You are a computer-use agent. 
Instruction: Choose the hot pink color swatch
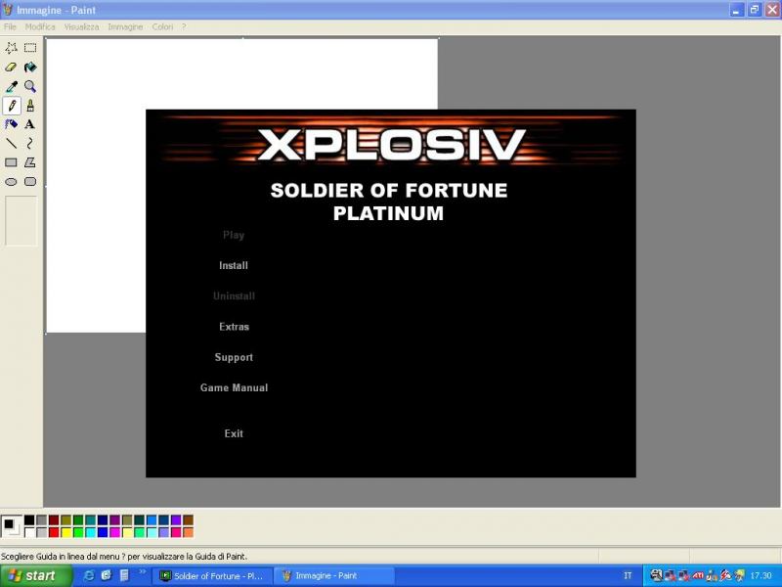[176, 532]
